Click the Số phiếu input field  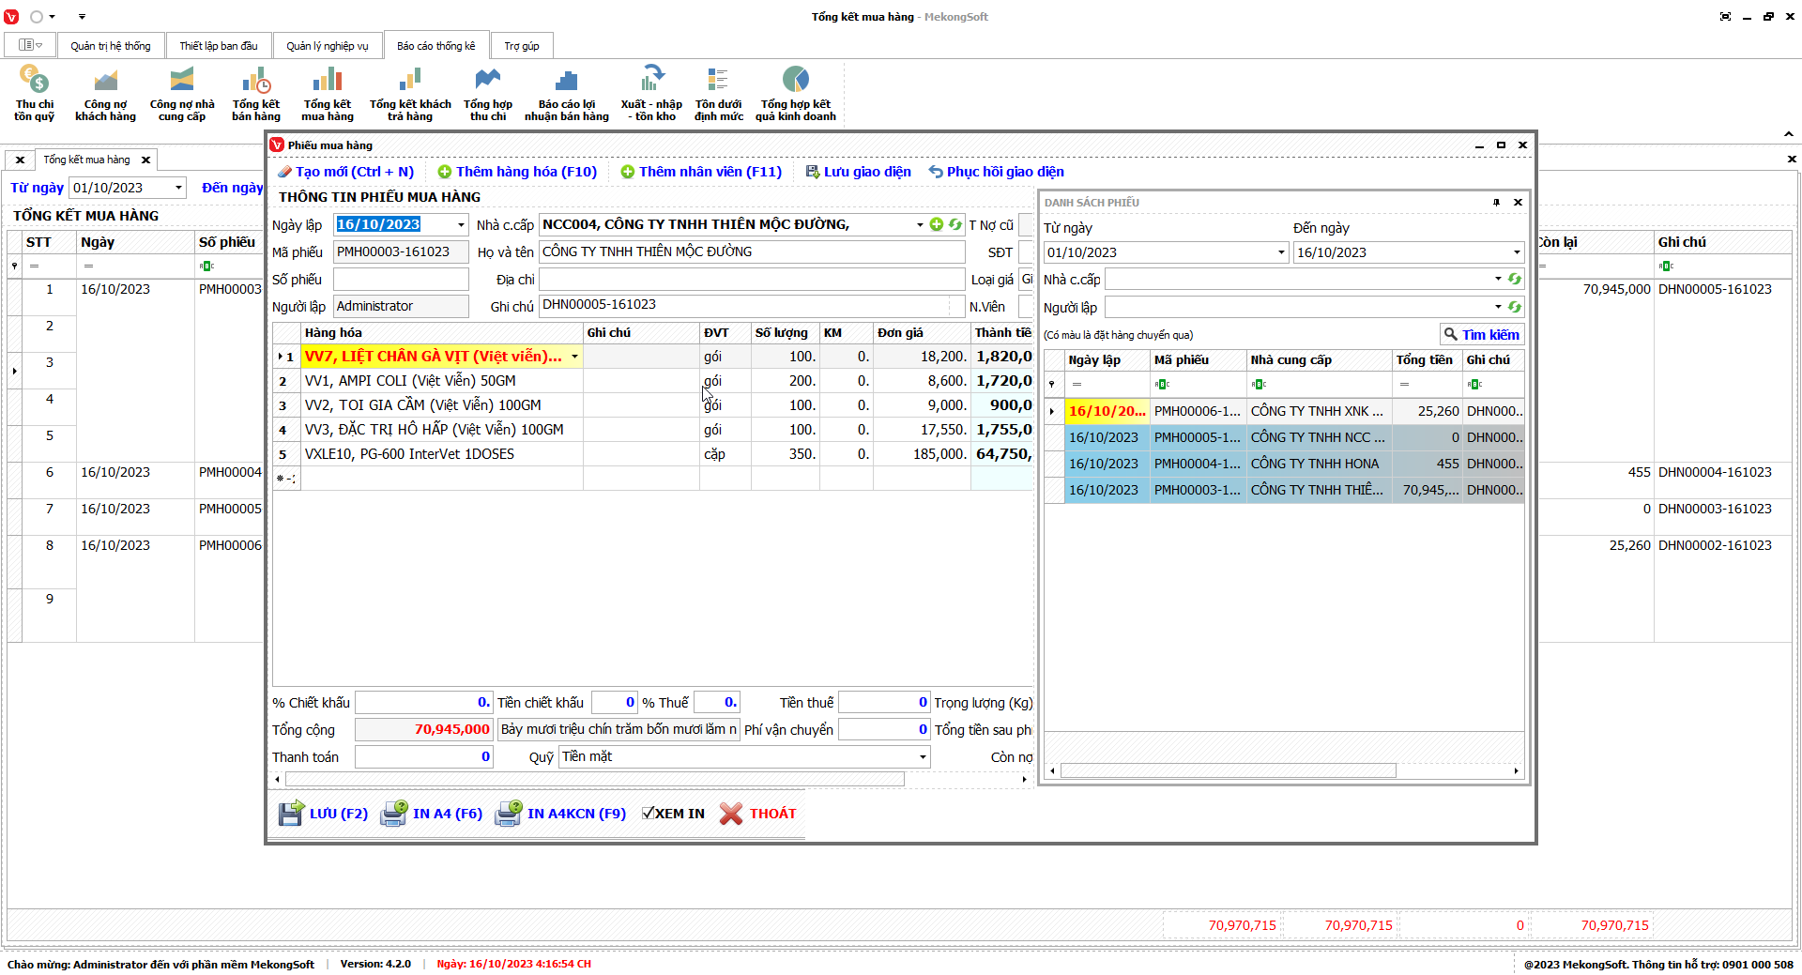401,280
